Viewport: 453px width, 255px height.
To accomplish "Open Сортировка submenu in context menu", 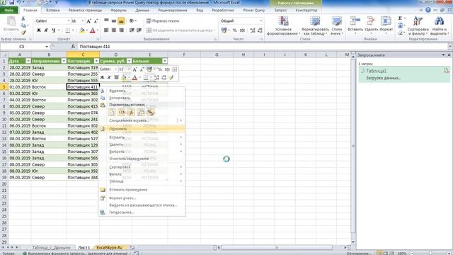I will pos(142,167).
